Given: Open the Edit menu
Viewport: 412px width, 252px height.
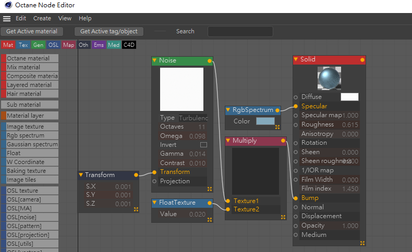Looking at the screenshot, I should tap(21, 18).
